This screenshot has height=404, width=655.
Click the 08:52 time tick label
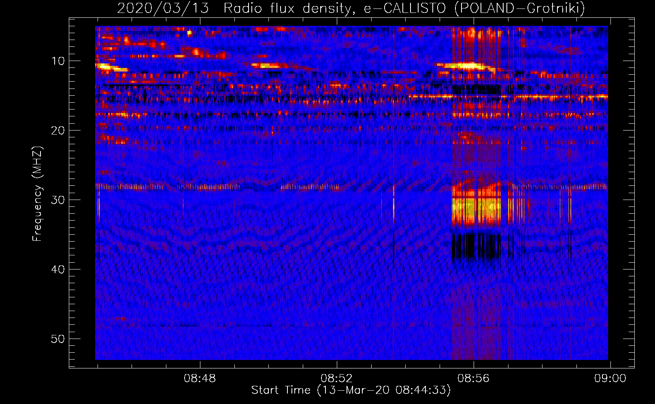[337, 378]
